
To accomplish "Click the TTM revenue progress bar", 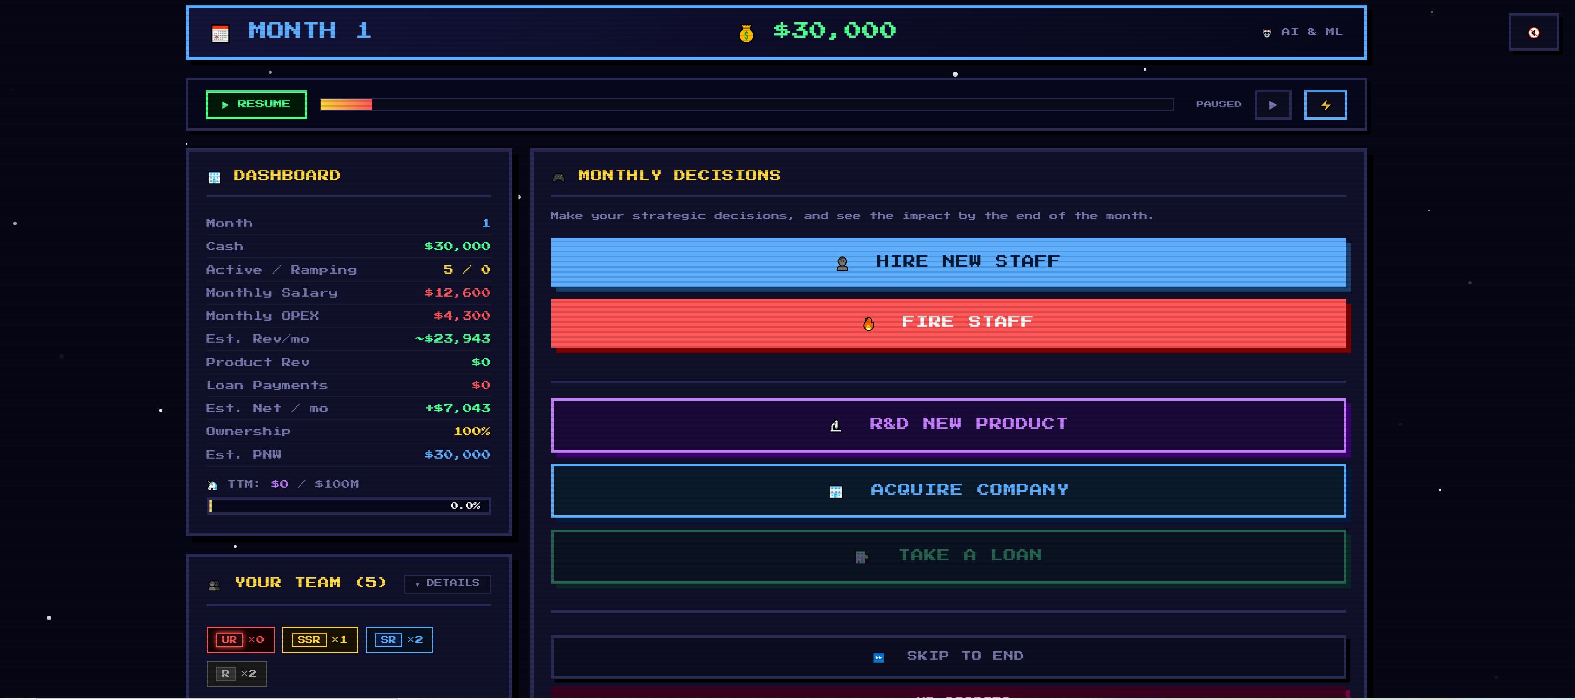I will [x=348, y=506].
